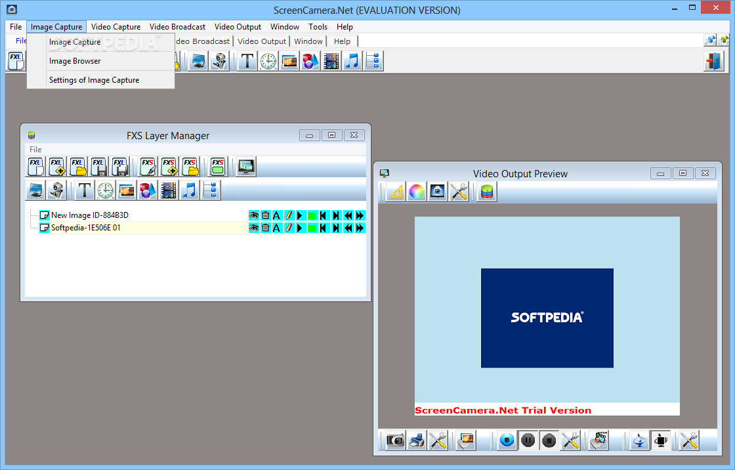Image resolution: width=735 pixels, height=470 pixels.
Task: Delete New Image ID-884B3D layer with trash icon
Action: [265, 215]
